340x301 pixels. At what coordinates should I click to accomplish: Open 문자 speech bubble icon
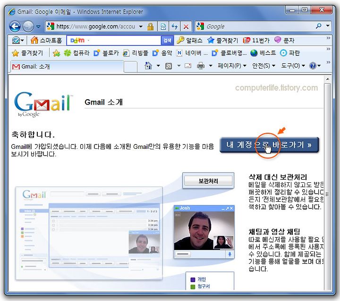click(x=284, y=40)
